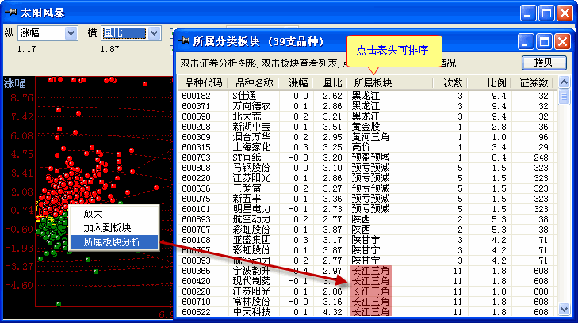
Task: Click pin icon in 太阳风暴 title bar
Action: point(12,13)
